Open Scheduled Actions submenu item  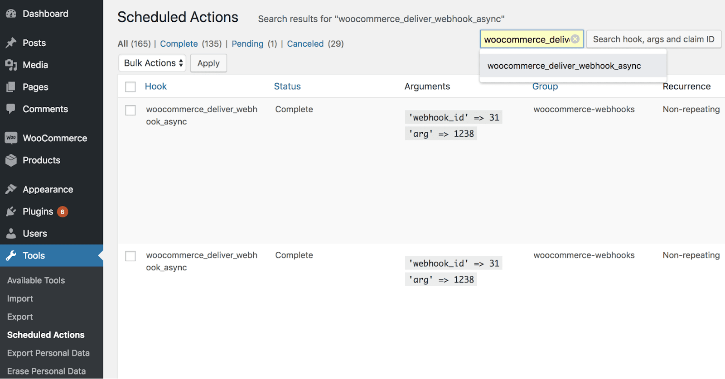pos(46,335)
